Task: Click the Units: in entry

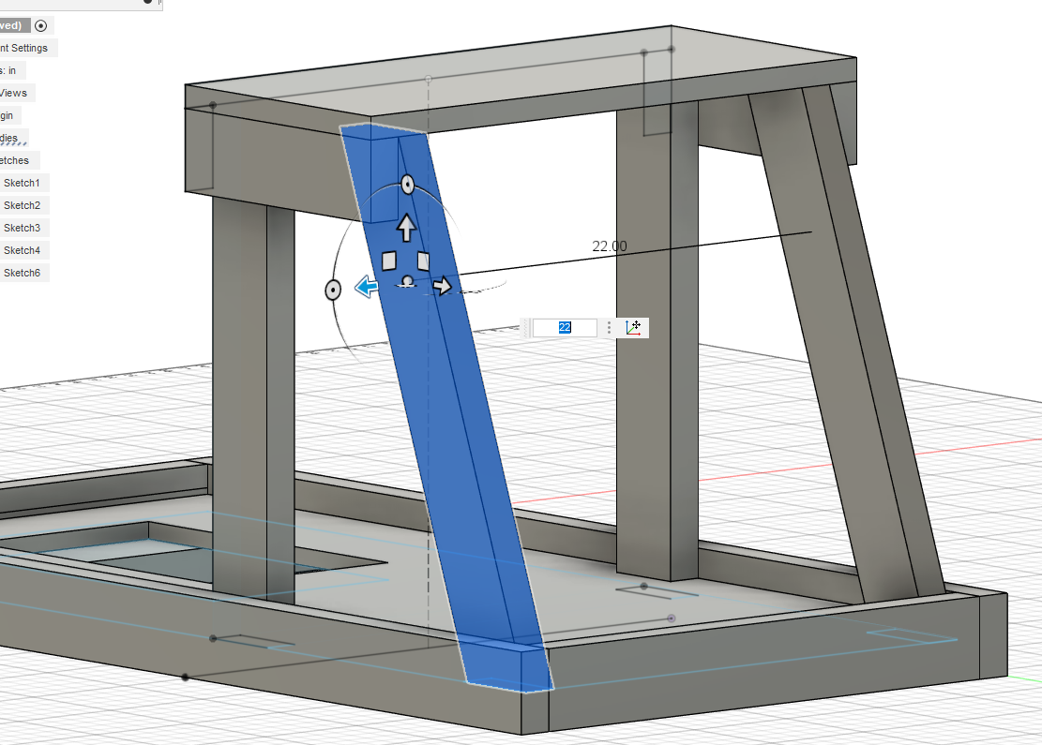Action: pyautogui.click(x=9, y=70)
